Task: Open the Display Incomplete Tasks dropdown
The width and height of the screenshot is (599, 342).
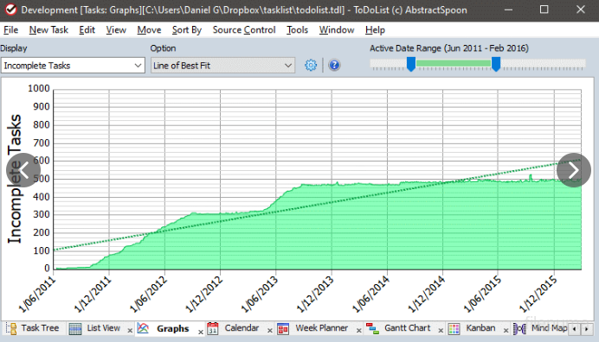Action: (x=73, y=66)
